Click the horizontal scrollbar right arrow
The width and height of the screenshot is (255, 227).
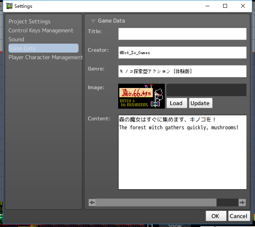242,202
